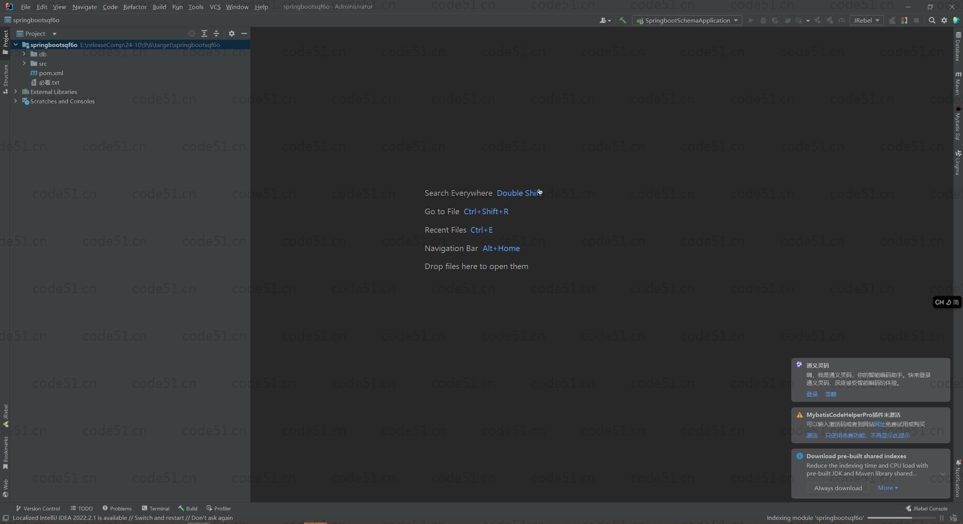Click Select Opened File target icon
The image size is (963, 524).
click(192, 33)
